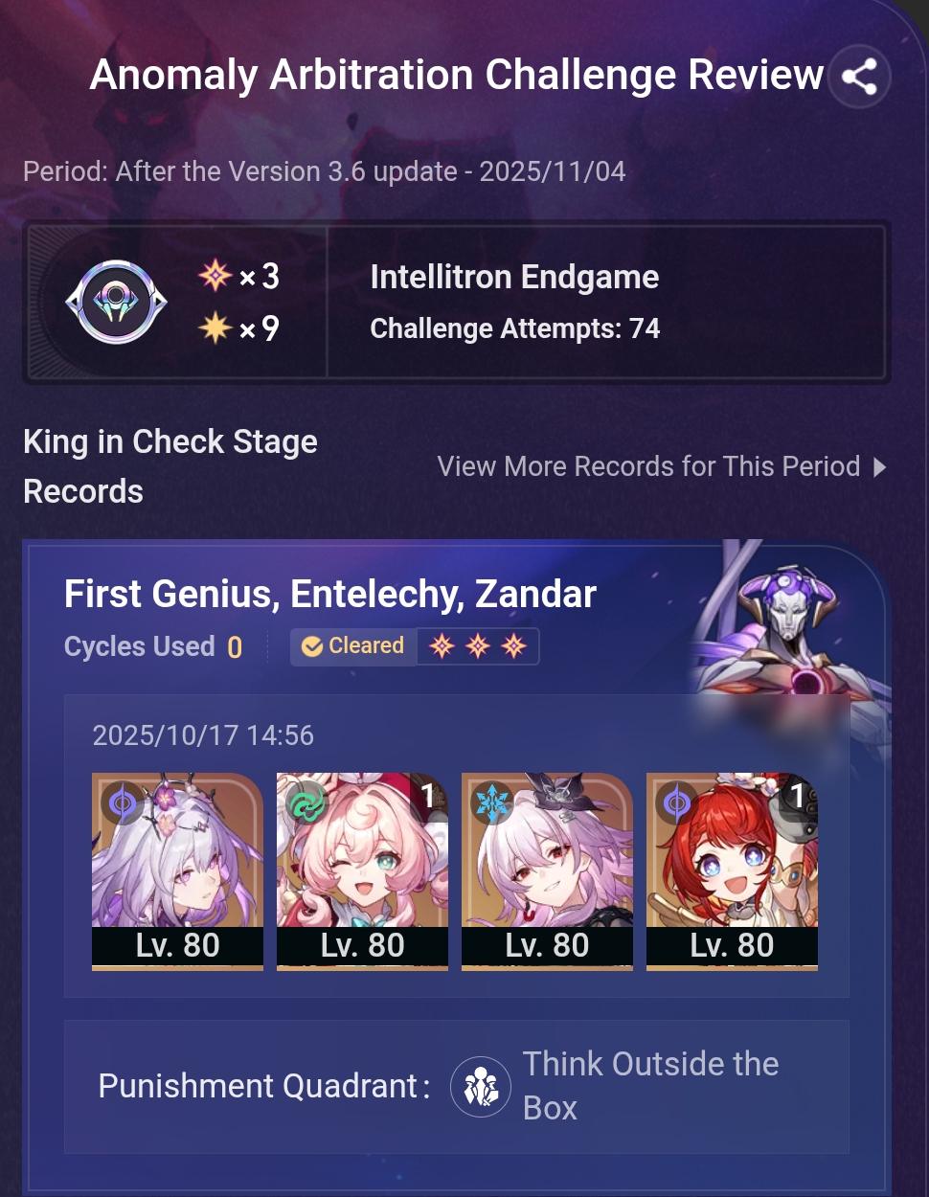Screen dimensions: 929x1197
Task: Select the Quantum element icon on silver-haired character
Action: (x=123, y=803)
